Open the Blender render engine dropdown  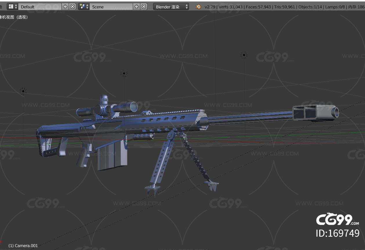171,7
